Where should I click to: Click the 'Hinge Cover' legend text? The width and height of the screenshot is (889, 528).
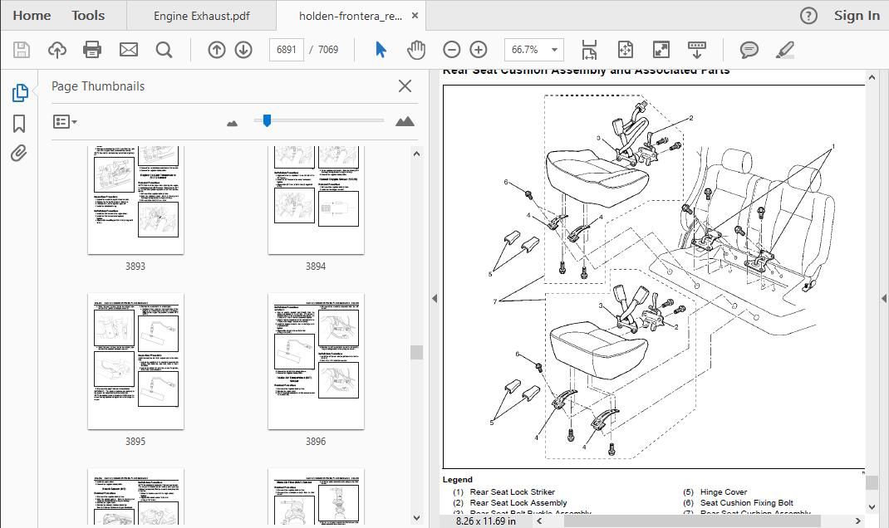tap(724, 491)
